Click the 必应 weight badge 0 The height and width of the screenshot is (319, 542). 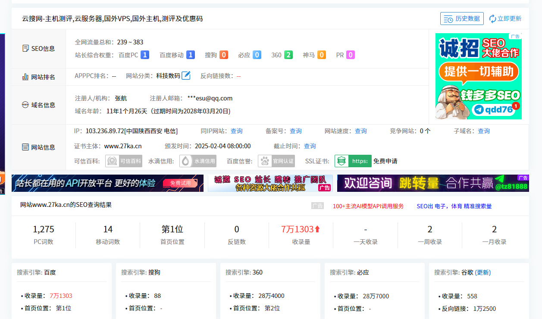[257, 55]
